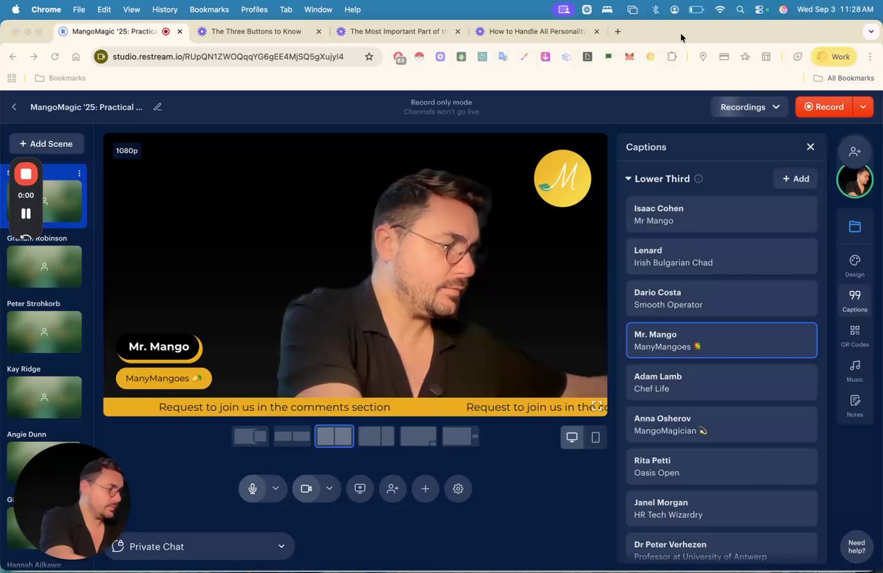
Task: Open the scene three-dots menu
Action: click(79, 173)
